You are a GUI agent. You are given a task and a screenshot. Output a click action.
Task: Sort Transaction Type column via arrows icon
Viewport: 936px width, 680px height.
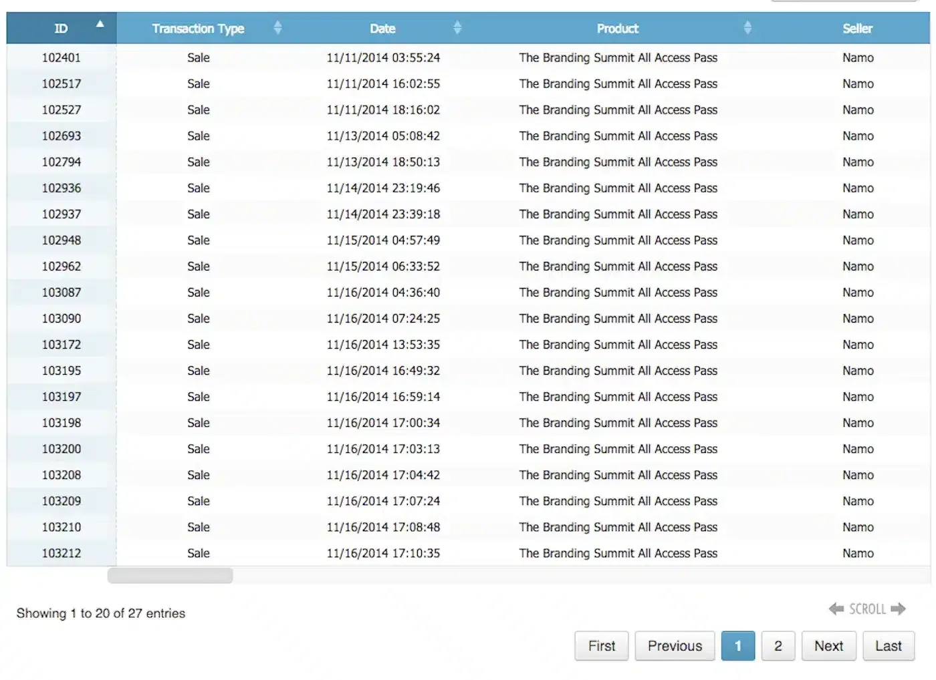(277, 27)
